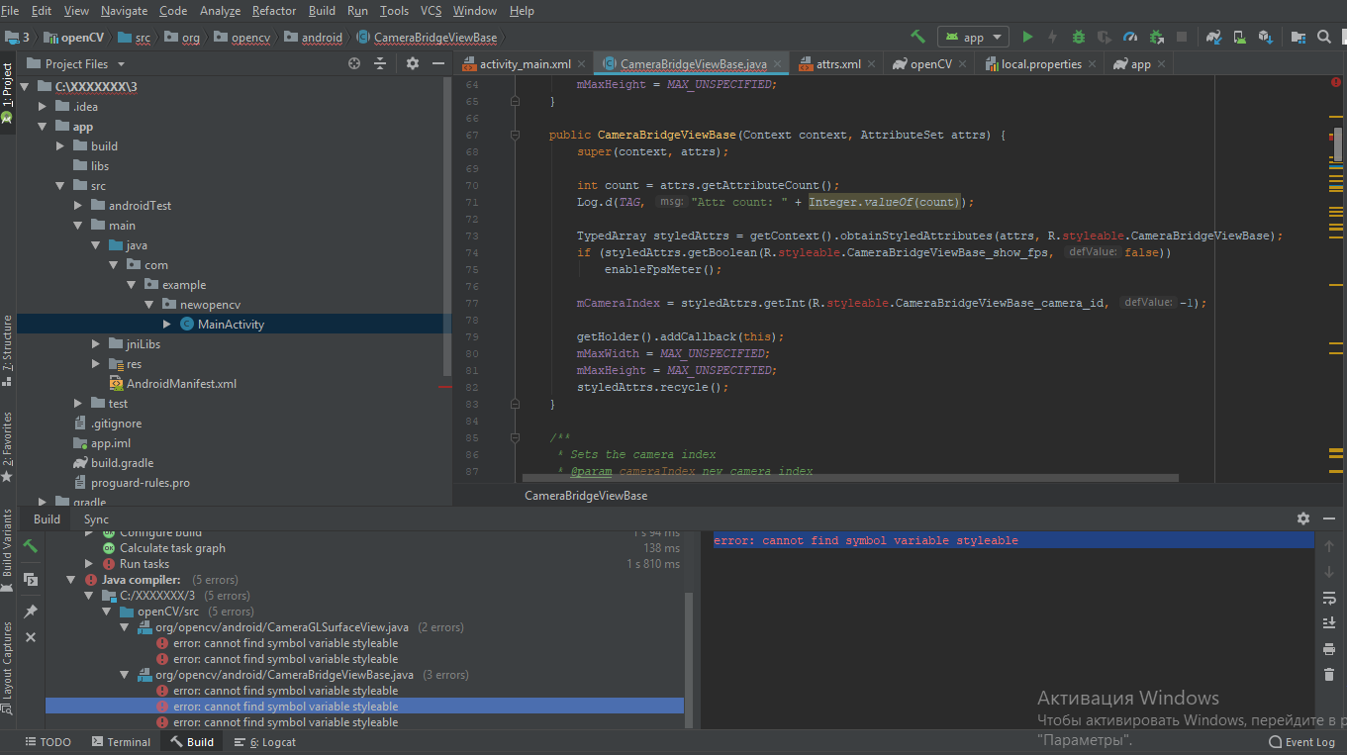Open the Refactor menu
The height and width of the screenshot is (755, 1347).
(274, 11)
